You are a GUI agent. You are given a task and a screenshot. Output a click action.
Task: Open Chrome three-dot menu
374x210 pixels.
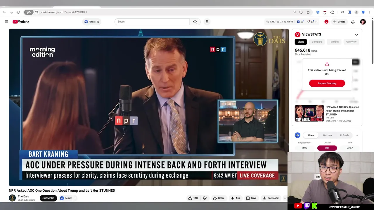tap(370, 12)
